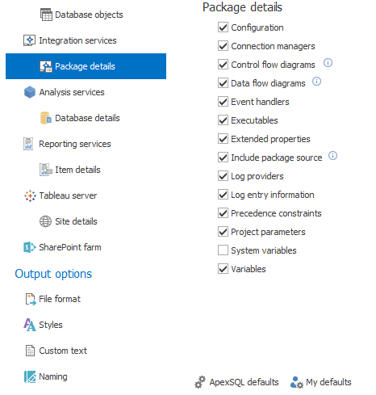
Task: Click the info icon beside Control flow diagrams
Action: click(328, 63)
